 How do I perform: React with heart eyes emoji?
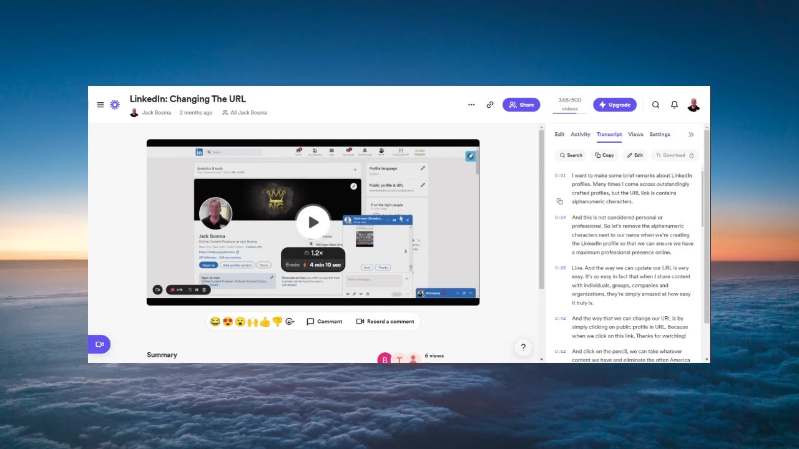click(227, 322)
